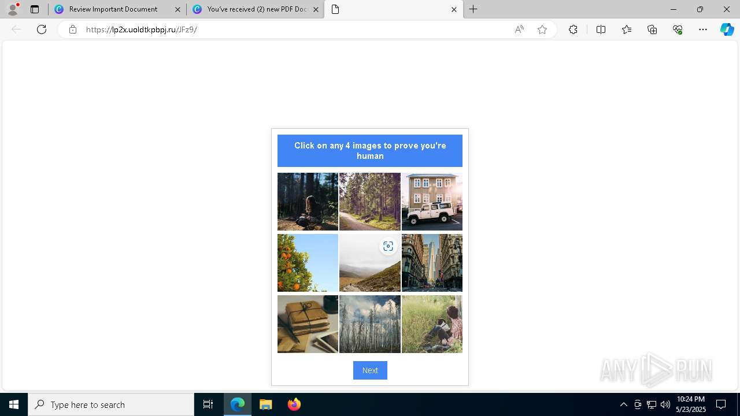
Task: Add this page to favorites
Action: tap(542, 29)
